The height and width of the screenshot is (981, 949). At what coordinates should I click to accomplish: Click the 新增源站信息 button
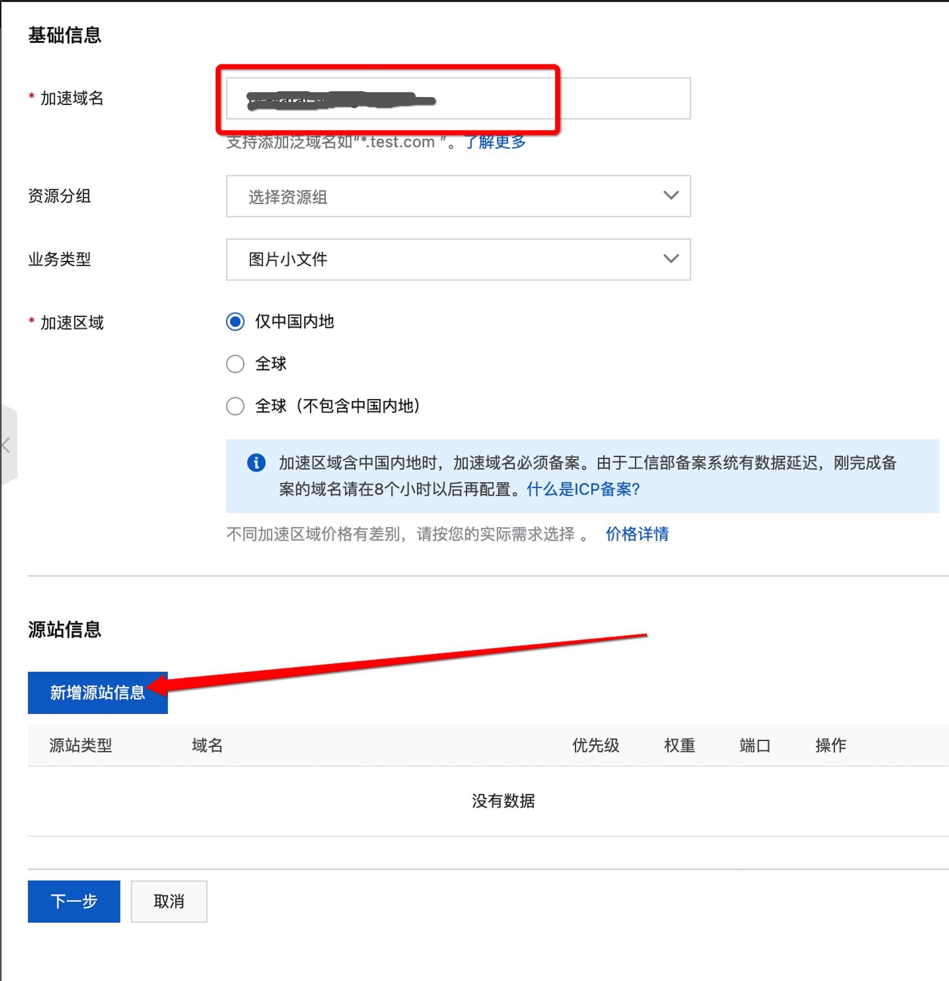pos(98,692)
